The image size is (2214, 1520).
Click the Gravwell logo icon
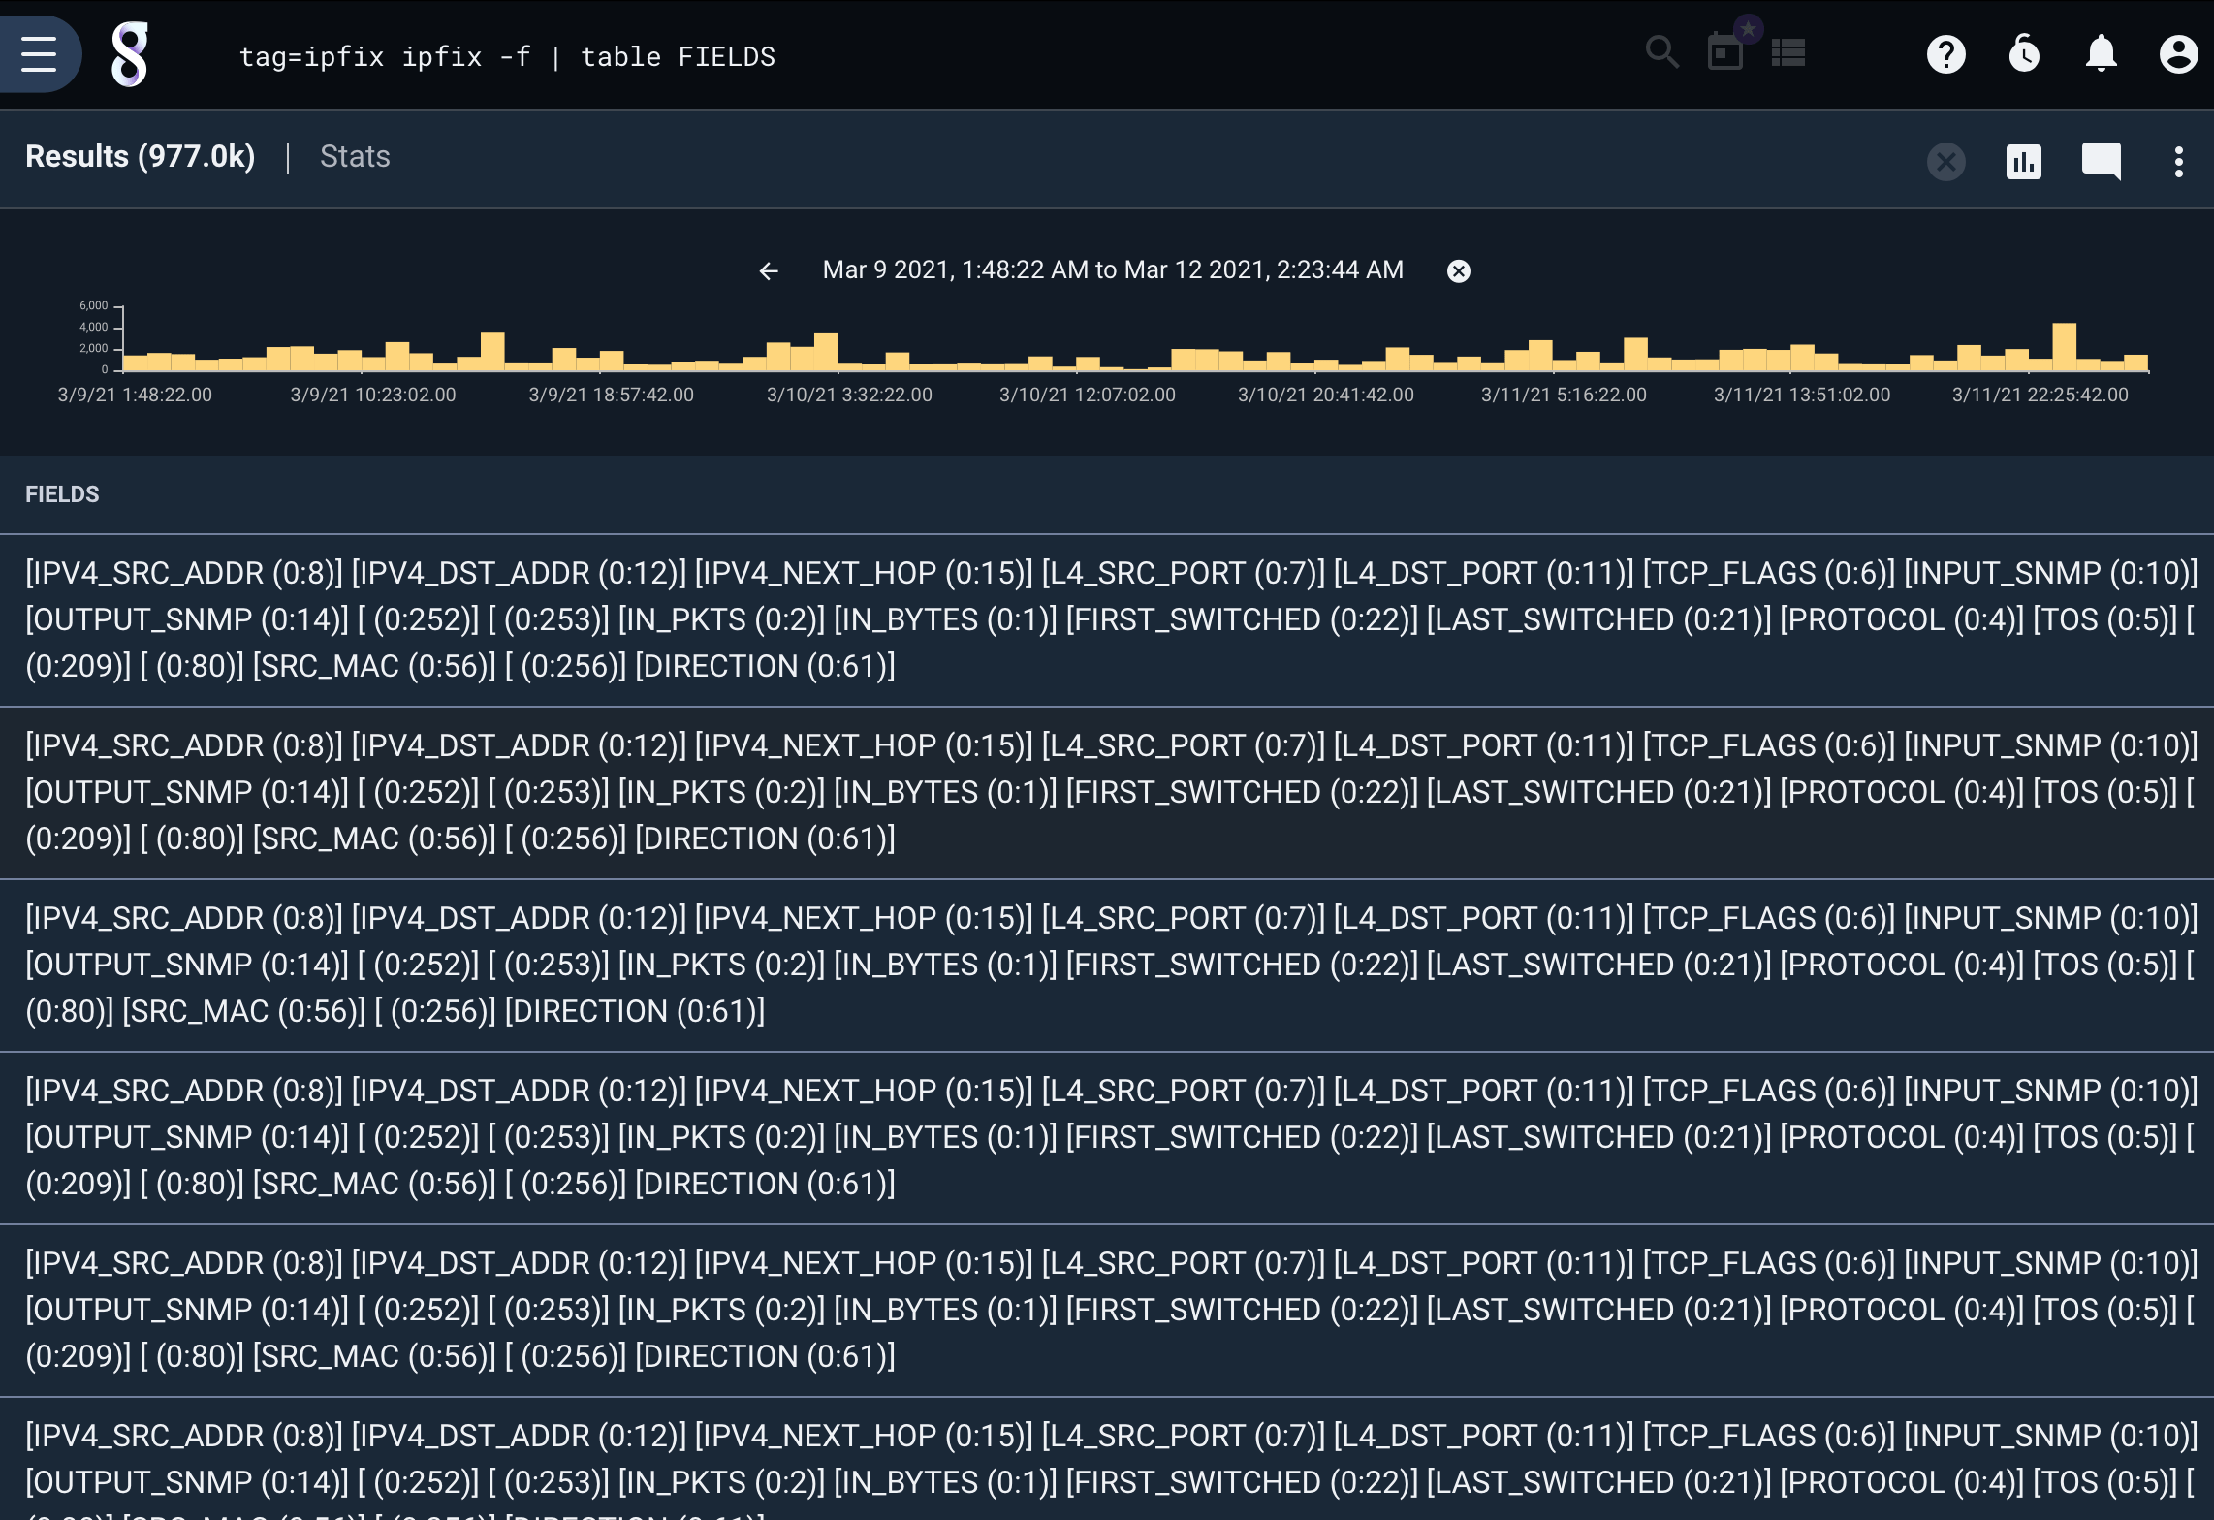130,55
